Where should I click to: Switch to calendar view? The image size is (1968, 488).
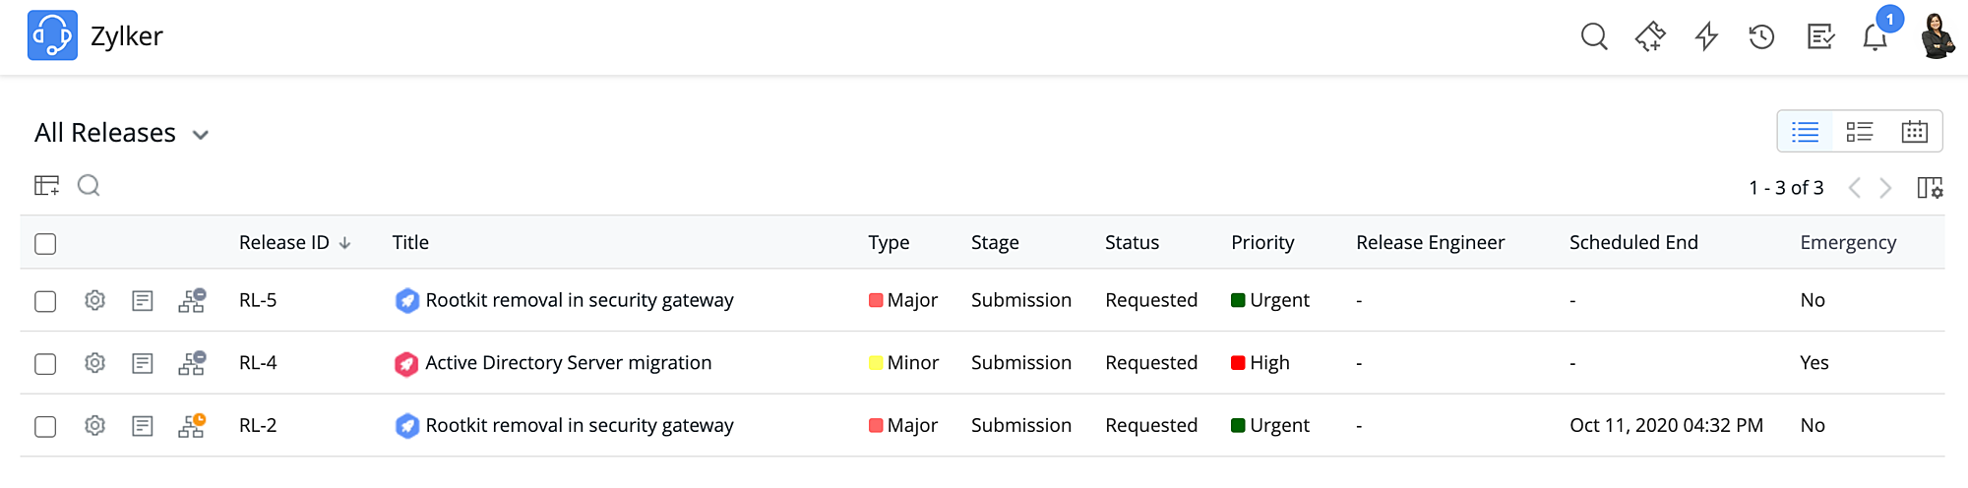1914,132
